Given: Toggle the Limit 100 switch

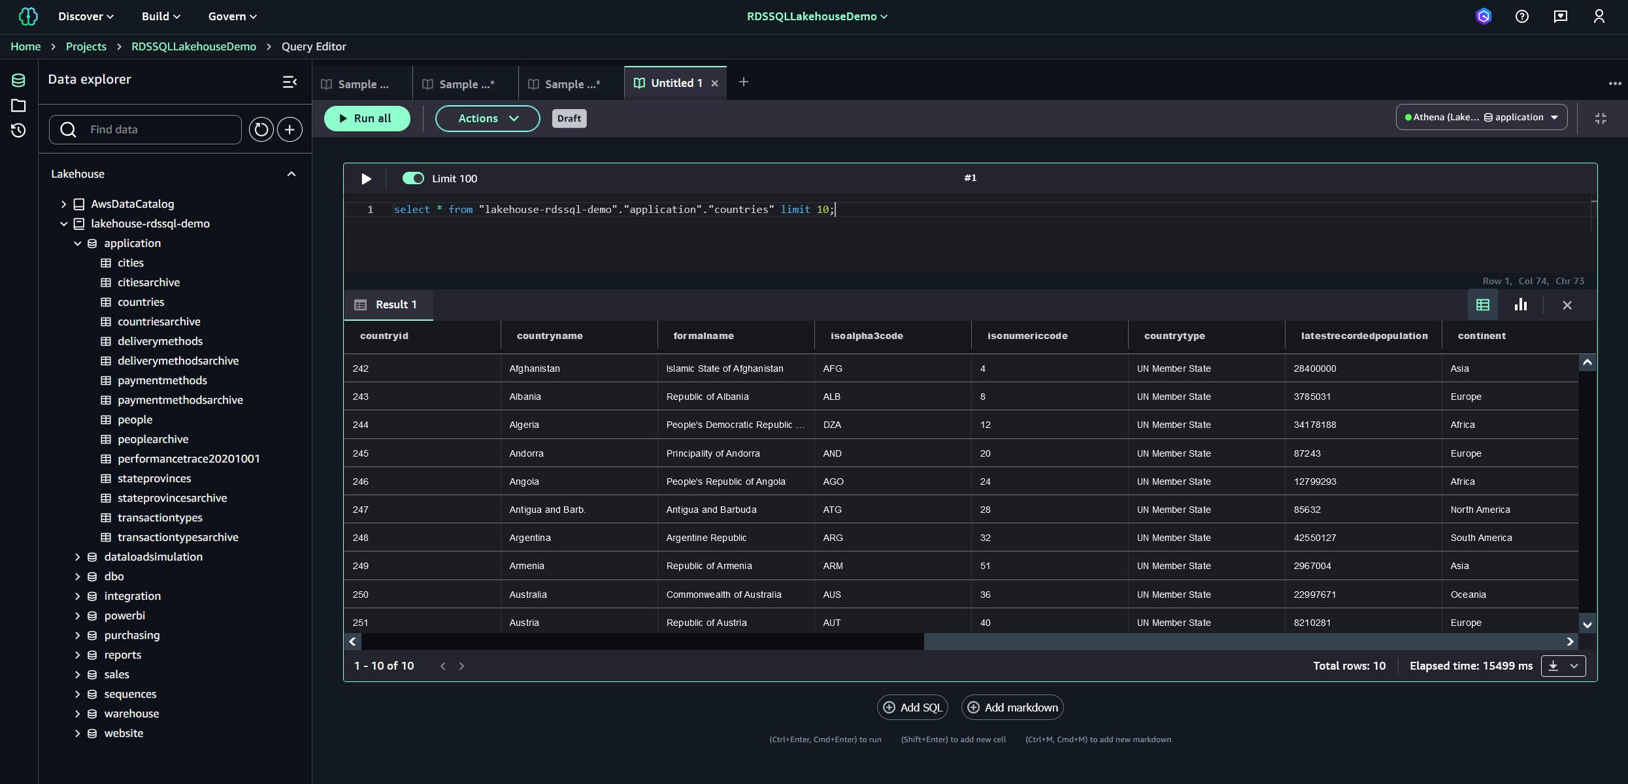Looking at the screenshot, I should click(413, 178).
